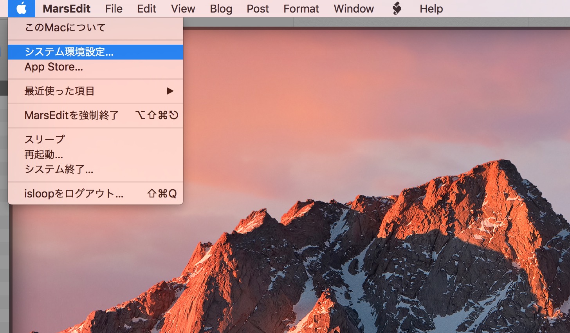Open the scripts menu icon
The image size is (570, 333).
(x=397, y=8)
